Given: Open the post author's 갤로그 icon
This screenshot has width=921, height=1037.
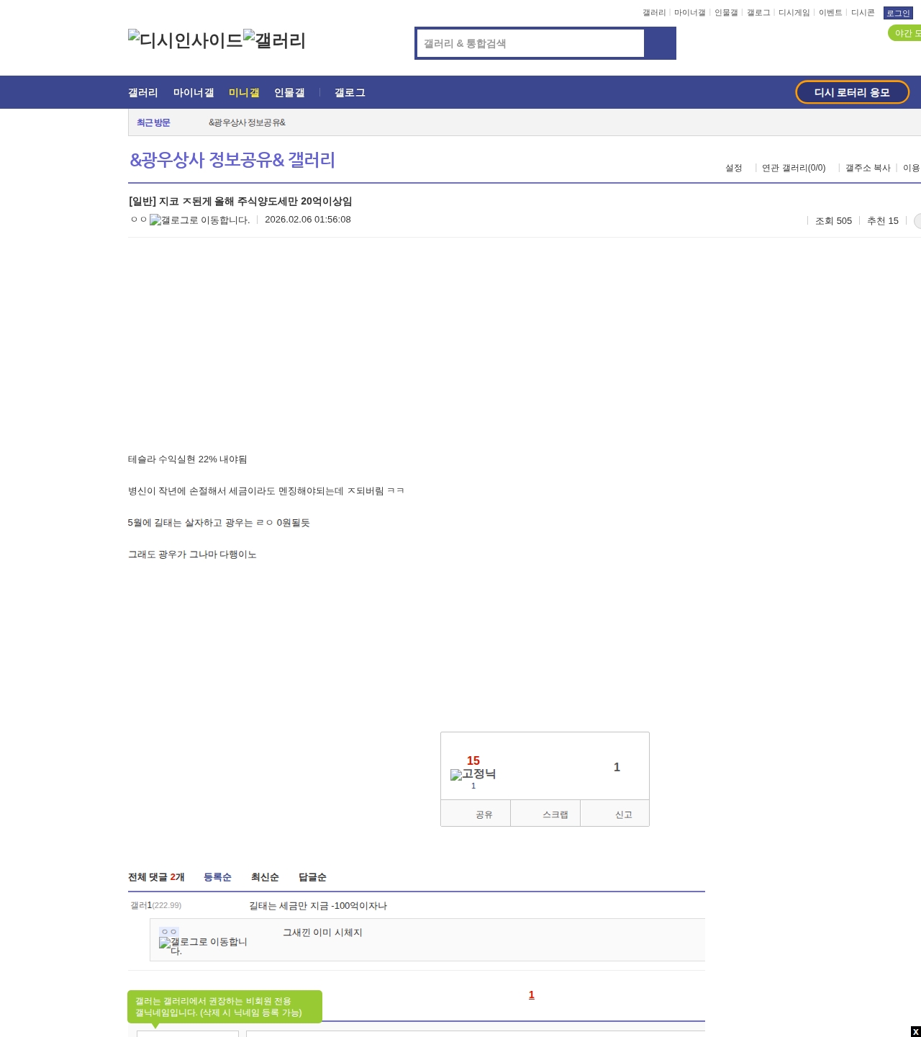Looking at the screenshot, I should point(199,220).
